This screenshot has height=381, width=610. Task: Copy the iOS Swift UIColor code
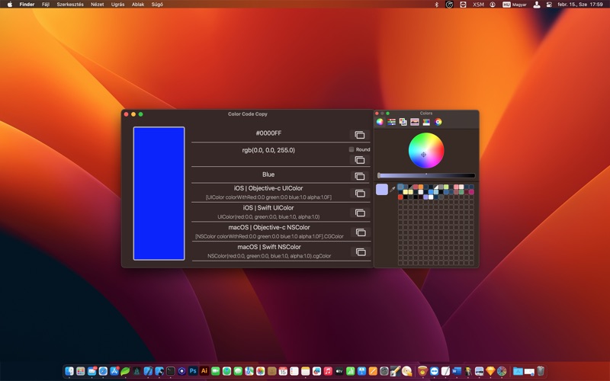[360, 213]
